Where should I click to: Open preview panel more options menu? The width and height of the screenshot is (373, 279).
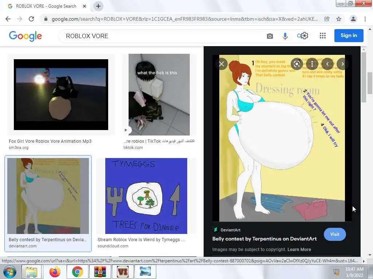pos(312,64)
